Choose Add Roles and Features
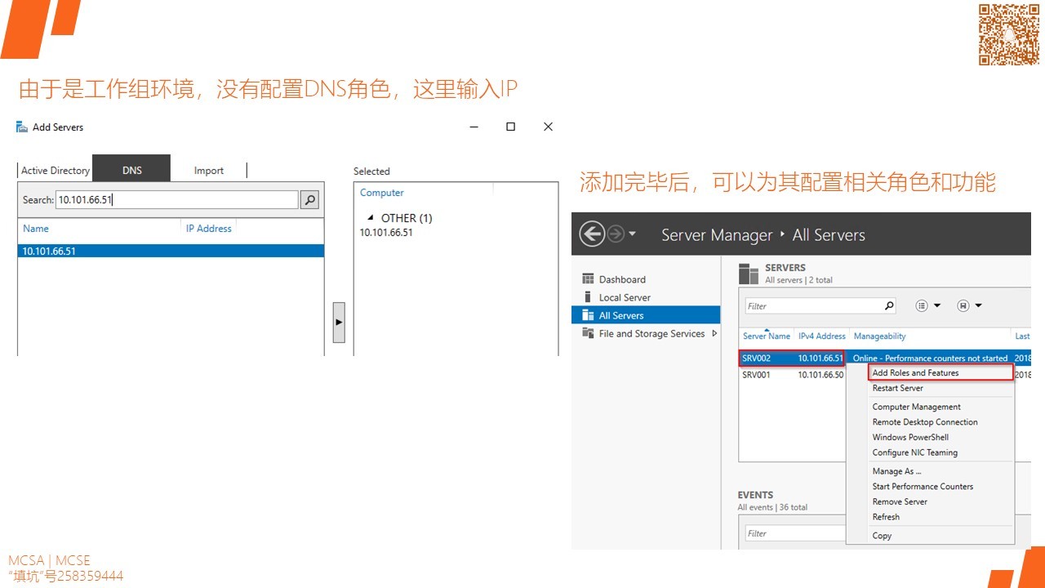The height and width of the screenshot is (588, 1045). [940, 372]
